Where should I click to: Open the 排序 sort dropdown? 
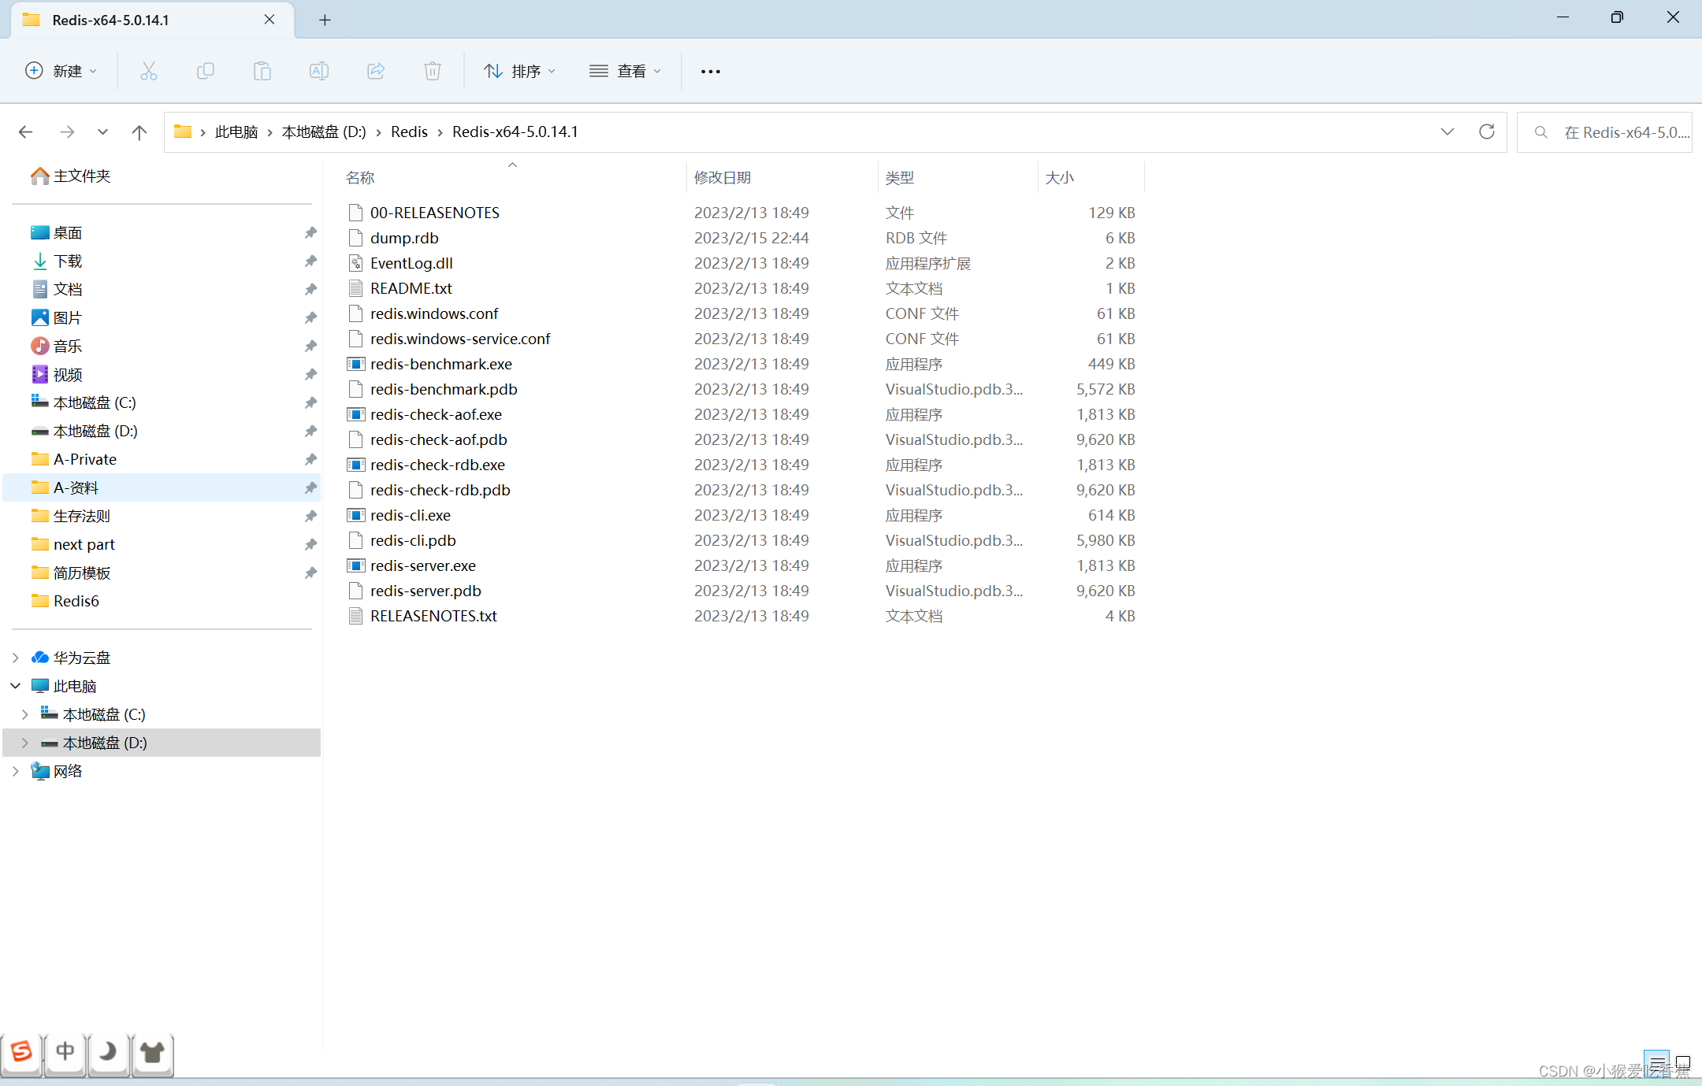point(519,71)
